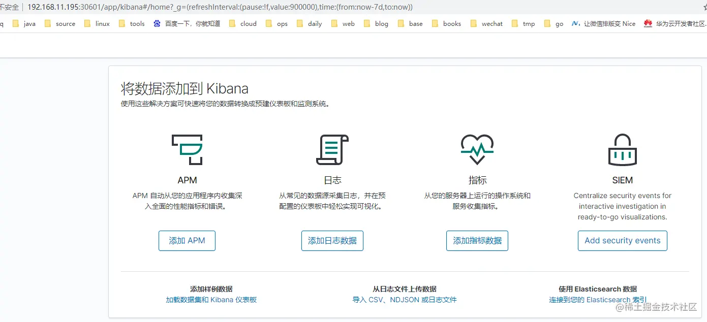707x322 pixels.
Task: Click the 将数据添加到 Kibana heading
Action: (x=185, y=89)
